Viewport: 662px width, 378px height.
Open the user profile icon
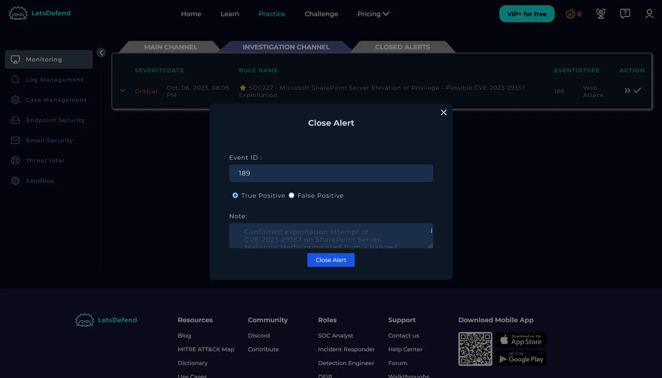pos(649,14)
